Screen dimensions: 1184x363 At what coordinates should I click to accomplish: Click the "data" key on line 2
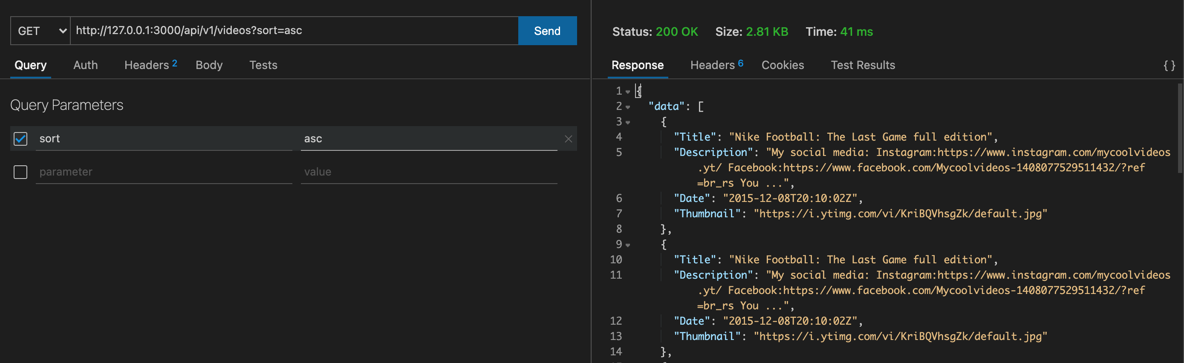click(667, 107)
